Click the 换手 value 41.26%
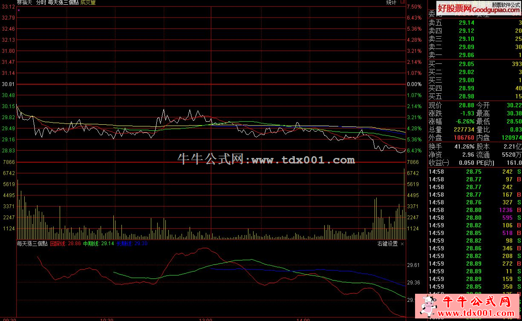 pyautogui.click(x=464, y=146)
